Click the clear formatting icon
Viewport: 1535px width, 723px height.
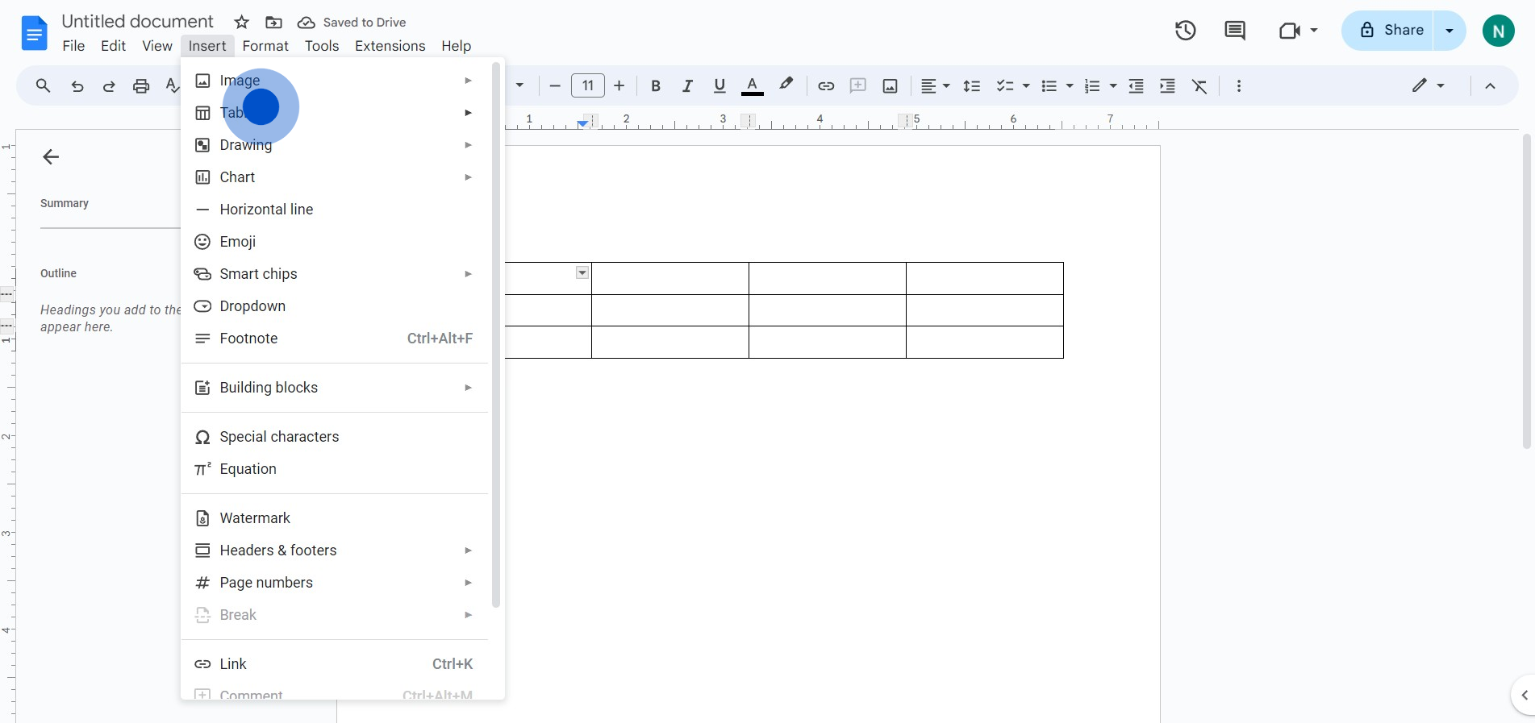coord(1199,86)
